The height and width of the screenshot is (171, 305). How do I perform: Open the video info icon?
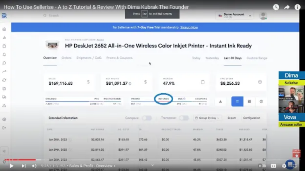298,7
